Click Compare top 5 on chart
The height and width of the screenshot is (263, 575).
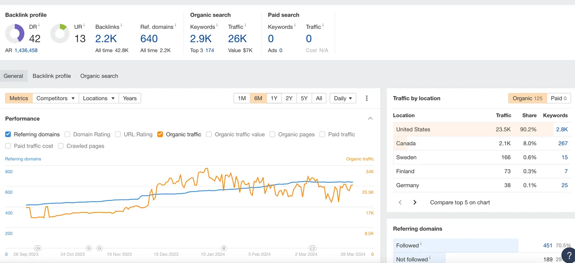460,202
